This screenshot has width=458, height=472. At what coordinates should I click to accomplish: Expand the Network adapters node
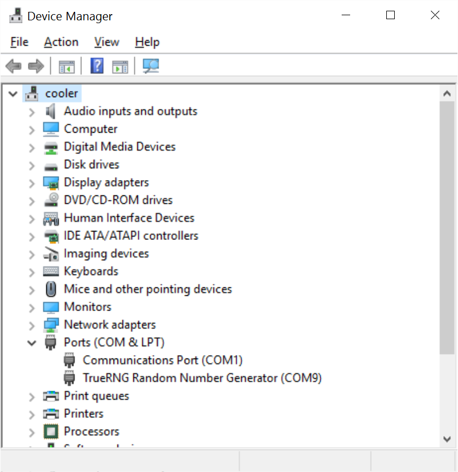32,324
